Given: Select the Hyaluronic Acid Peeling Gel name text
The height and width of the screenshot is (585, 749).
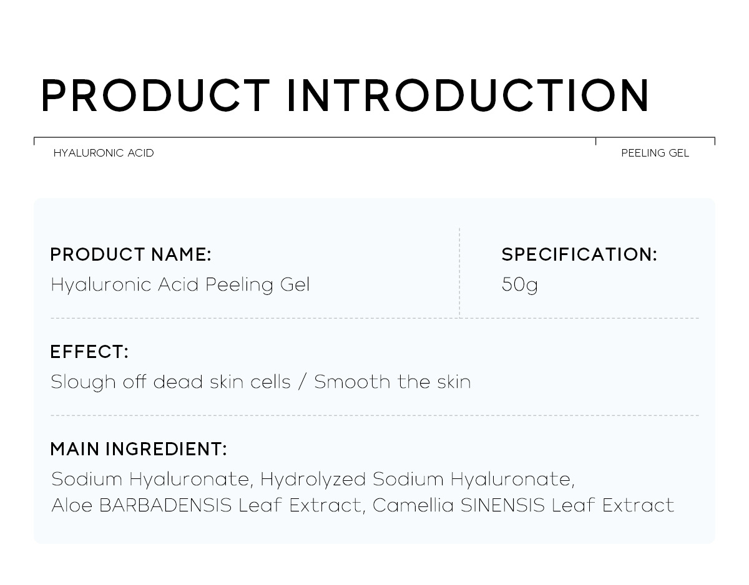Looking at the screenshot, I should tap(180, 285).
